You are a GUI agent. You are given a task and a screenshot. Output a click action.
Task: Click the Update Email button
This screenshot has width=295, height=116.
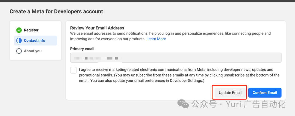pos(230,93)
